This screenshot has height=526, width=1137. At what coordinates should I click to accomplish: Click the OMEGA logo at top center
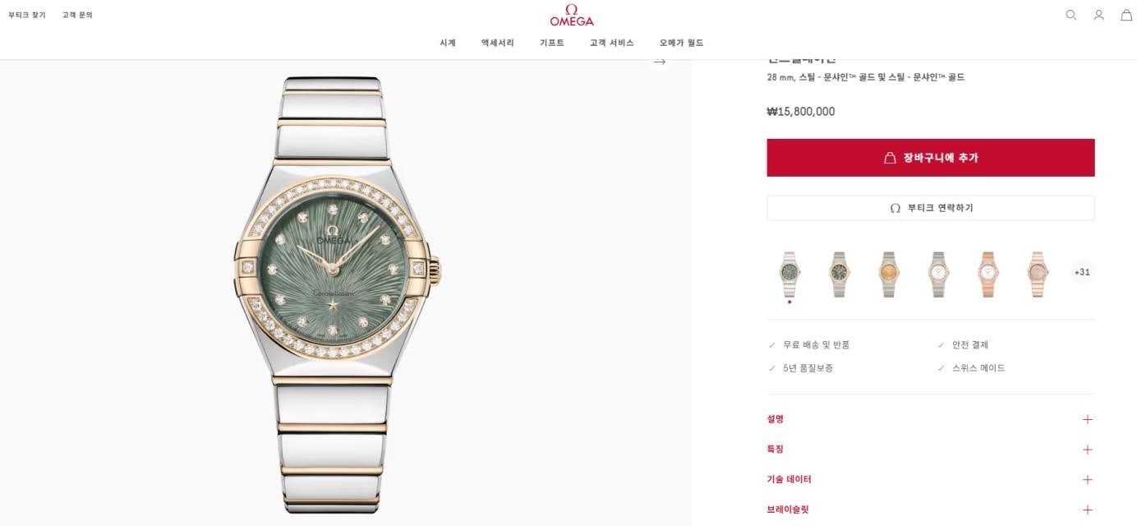[x=572, y=15]
